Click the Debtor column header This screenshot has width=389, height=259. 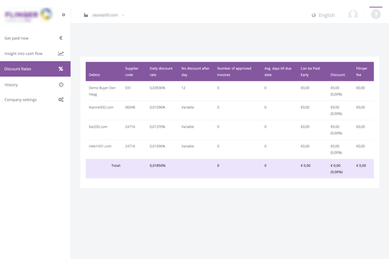click(95, 75)
